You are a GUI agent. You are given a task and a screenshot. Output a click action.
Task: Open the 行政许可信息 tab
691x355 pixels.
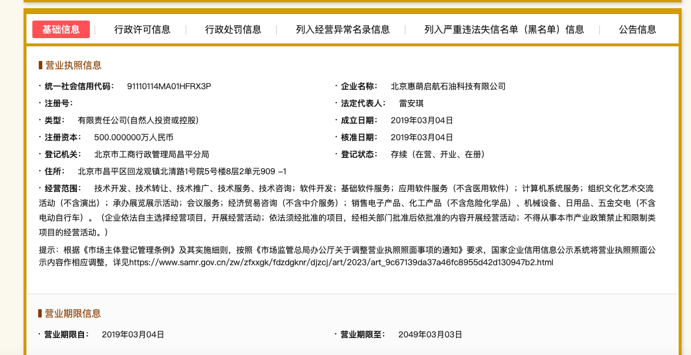click(x=142, y=29)
